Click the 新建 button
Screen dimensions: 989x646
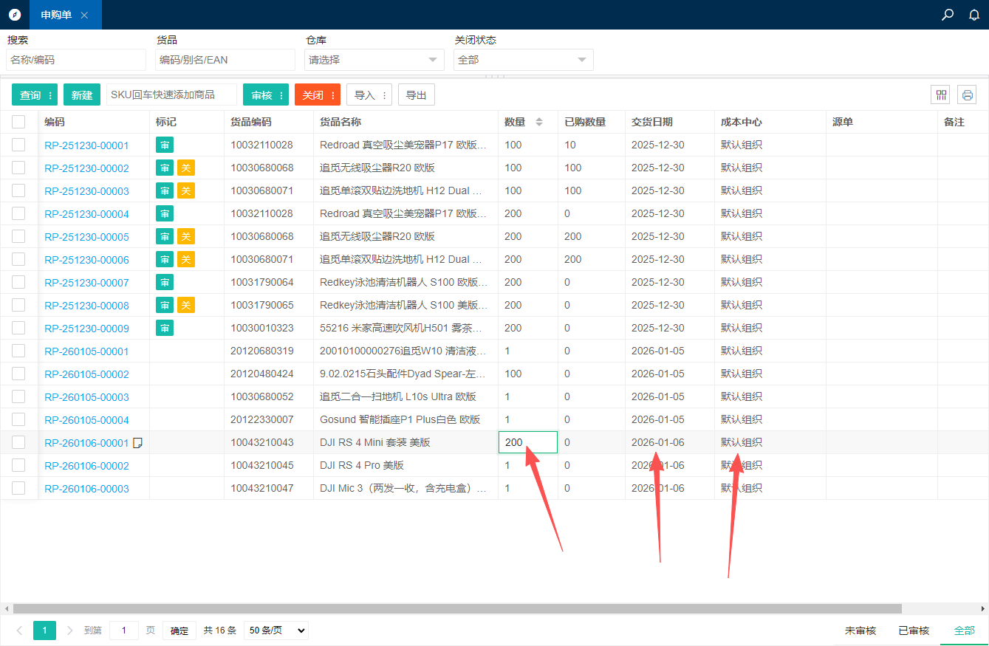[x=82, y=95]
